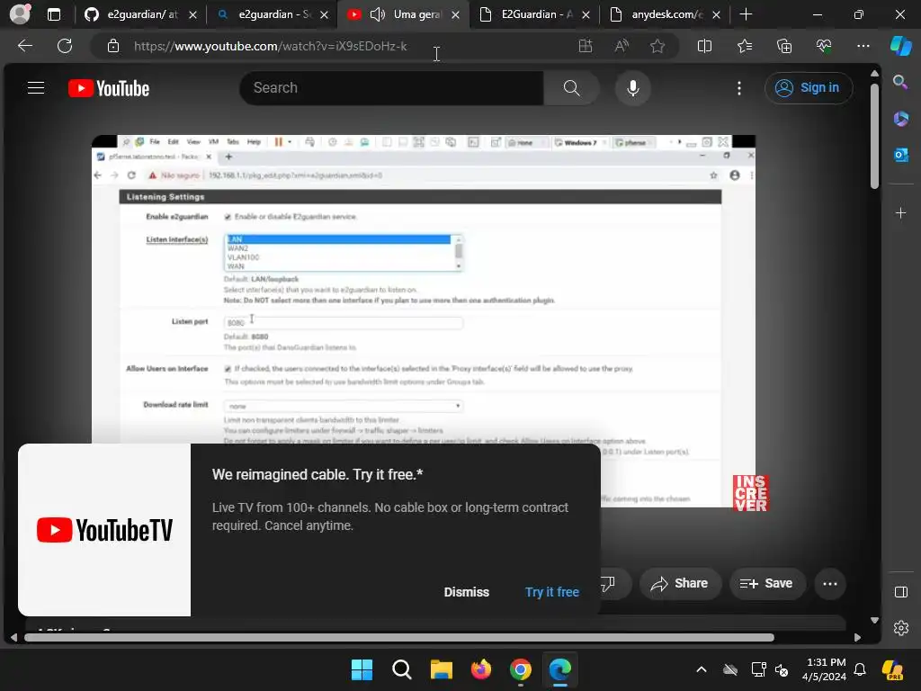The width and height of the screenshot is (921, 691).
Task: Close the Uma geral YouTube tab
Action: (x=455, y=14)
